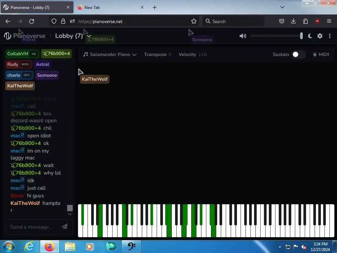Focus the browser Search box
The width and height of the screenshot is (337, 253).
(x=233, y=21)
